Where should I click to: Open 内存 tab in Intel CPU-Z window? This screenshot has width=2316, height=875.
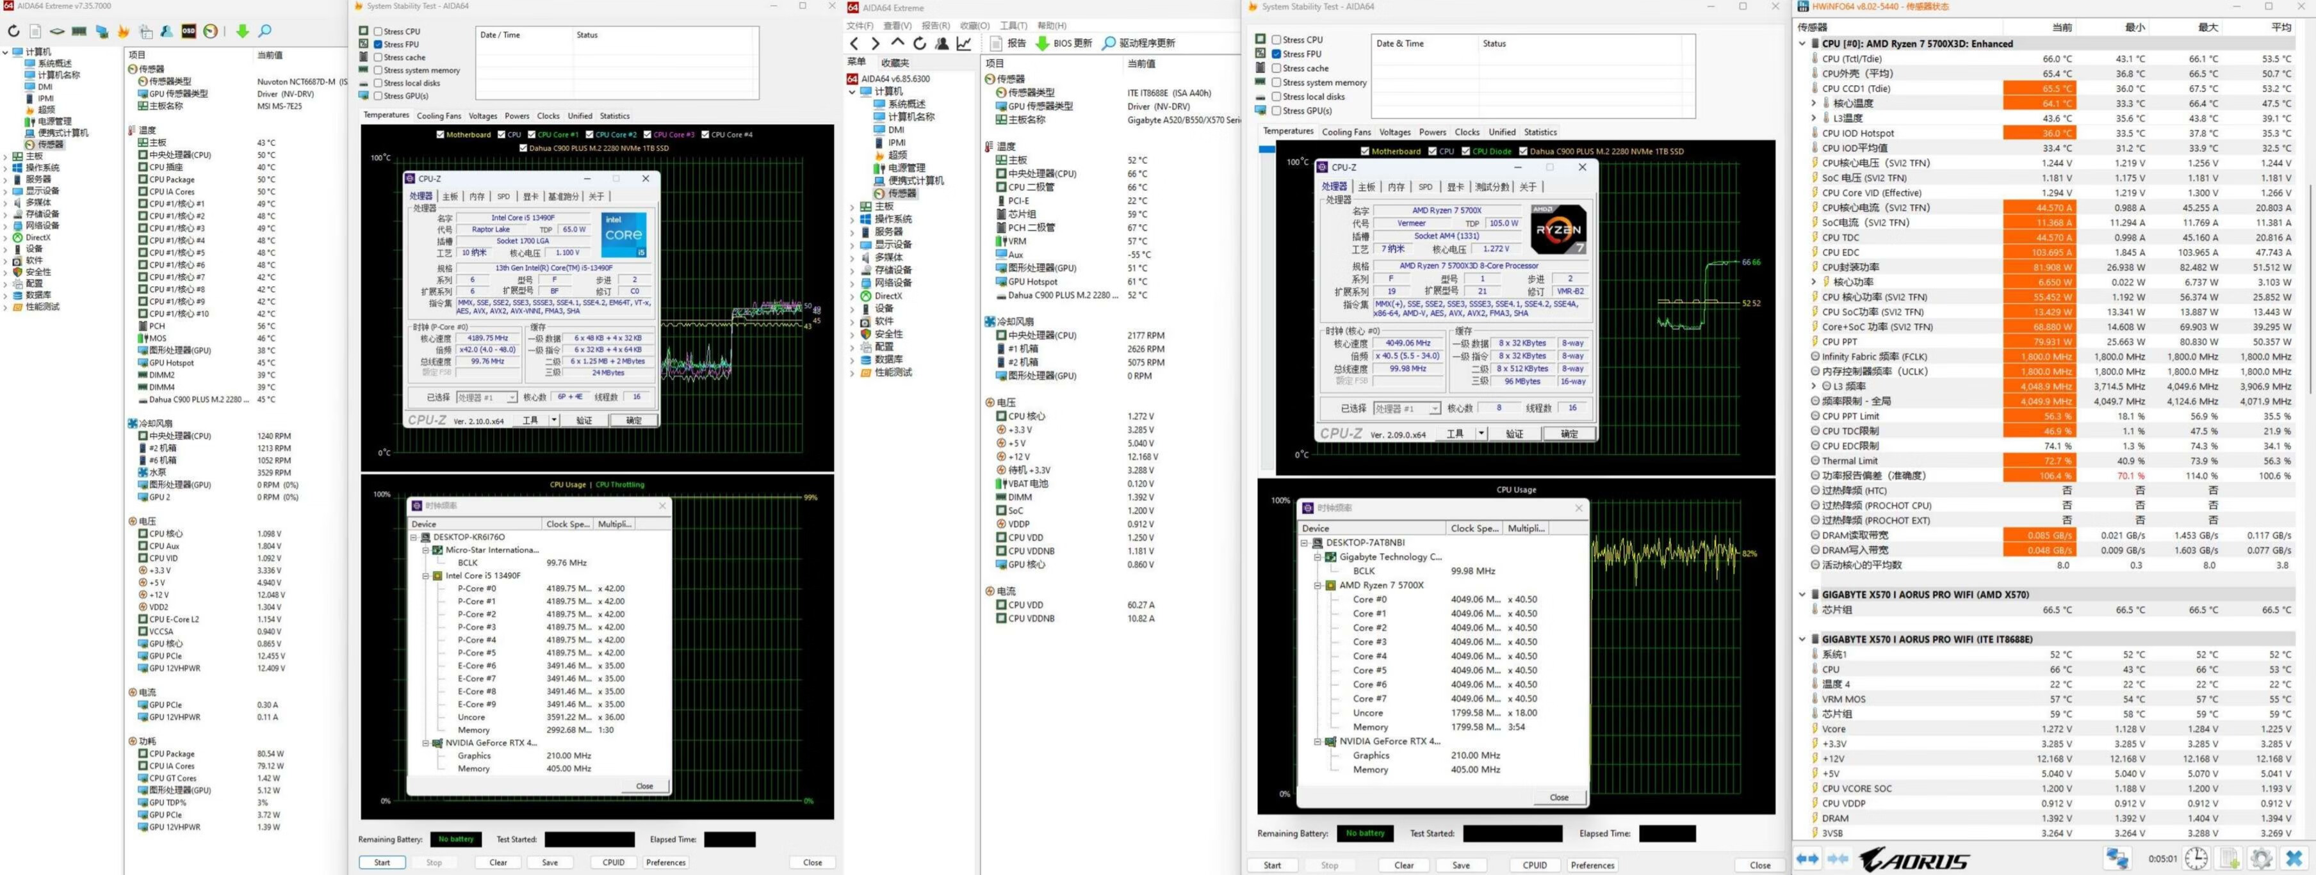point(477,197)
